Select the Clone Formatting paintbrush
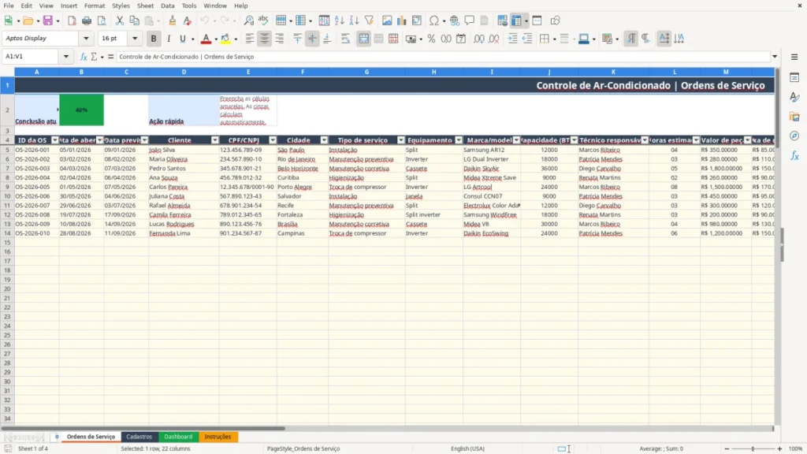Image resolution: width=807 pixels, height=454 pixels. click(172, 20)
